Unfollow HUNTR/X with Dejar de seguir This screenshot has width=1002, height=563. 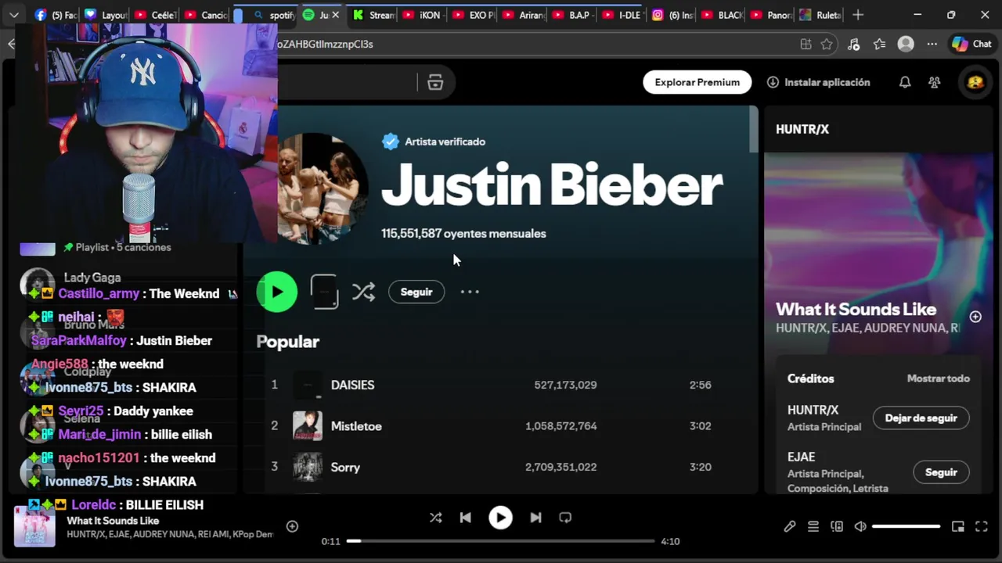click(x=921, y=418)
